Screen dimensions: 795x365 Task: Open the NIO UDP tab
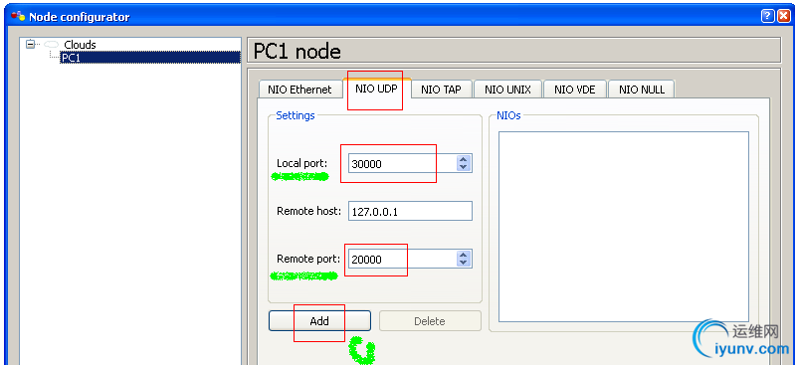click(x=376, y=89)
